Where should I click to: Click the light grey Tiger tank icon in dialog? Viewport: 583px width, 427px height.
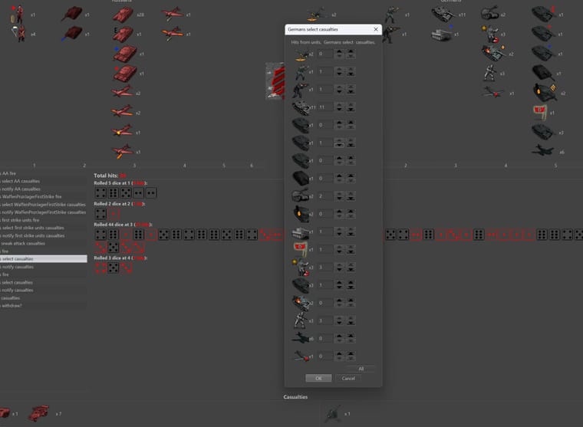tap(301, 232)
